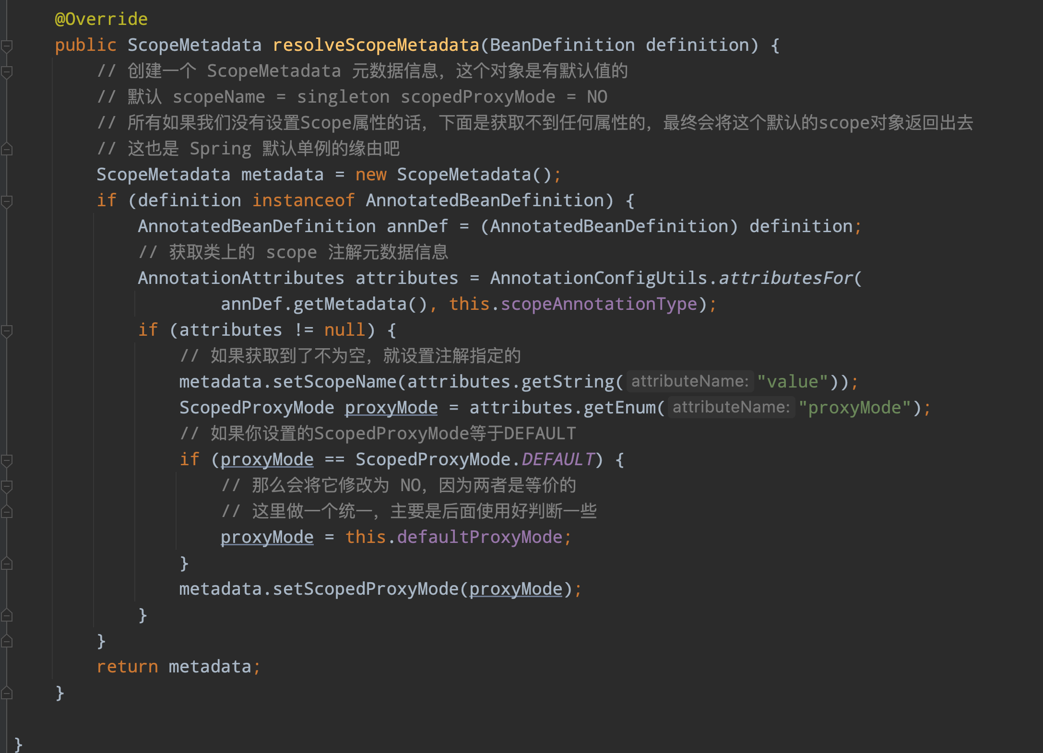The width and height of the screenshot is (1043, 753).
Task: Click the return metadata statement
Action: tap(178, 666)
